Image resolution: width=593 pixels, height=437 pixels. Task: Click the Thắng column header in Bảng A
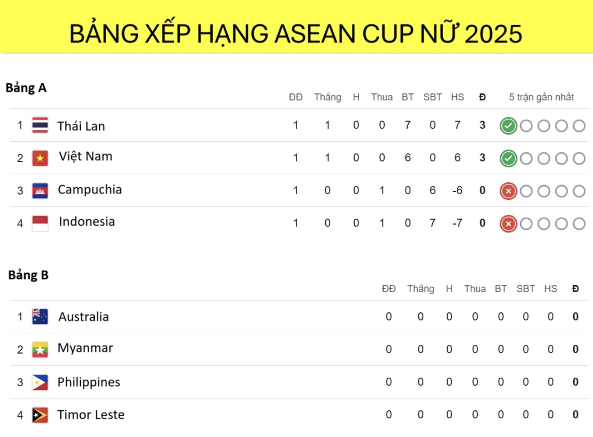coord(328,97)
